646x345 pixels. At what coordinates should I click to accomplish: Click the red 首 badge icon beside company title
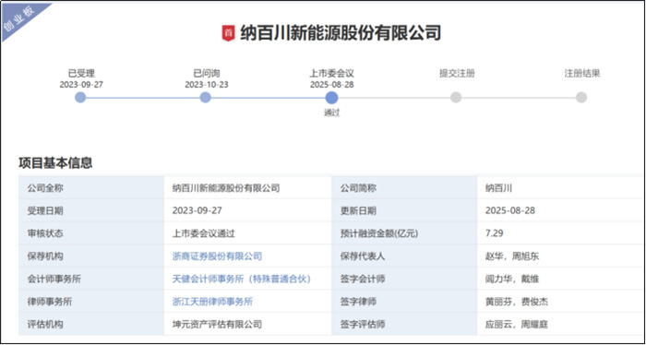pos(228,33)
